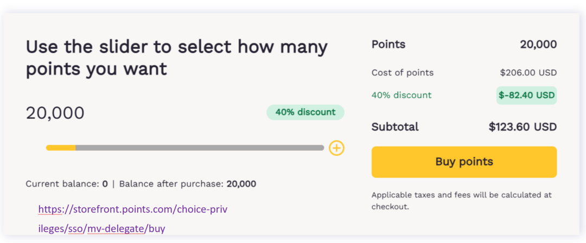Click the large 20,000 points value
This screenshot has height=243, width=586.
[55, 113]
